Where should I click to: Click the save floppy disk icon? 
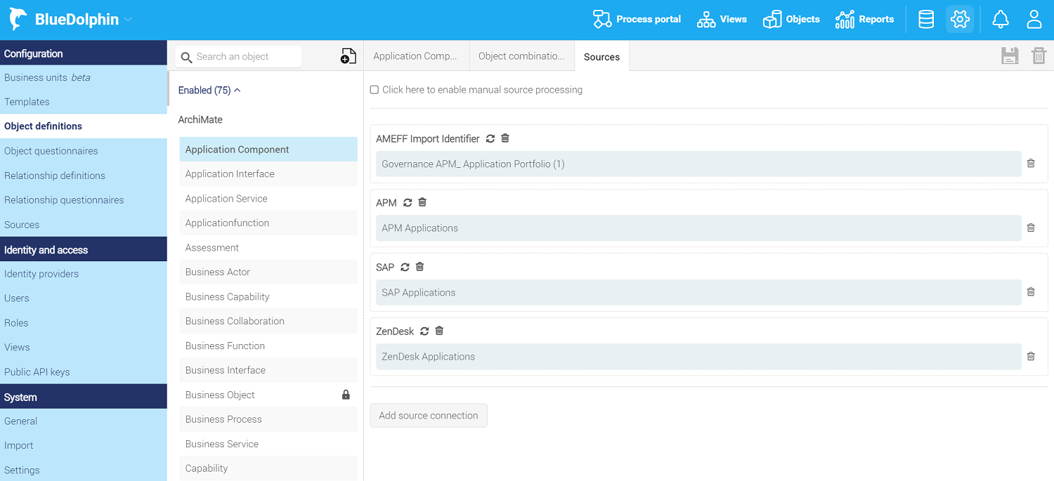(1010, 56)
